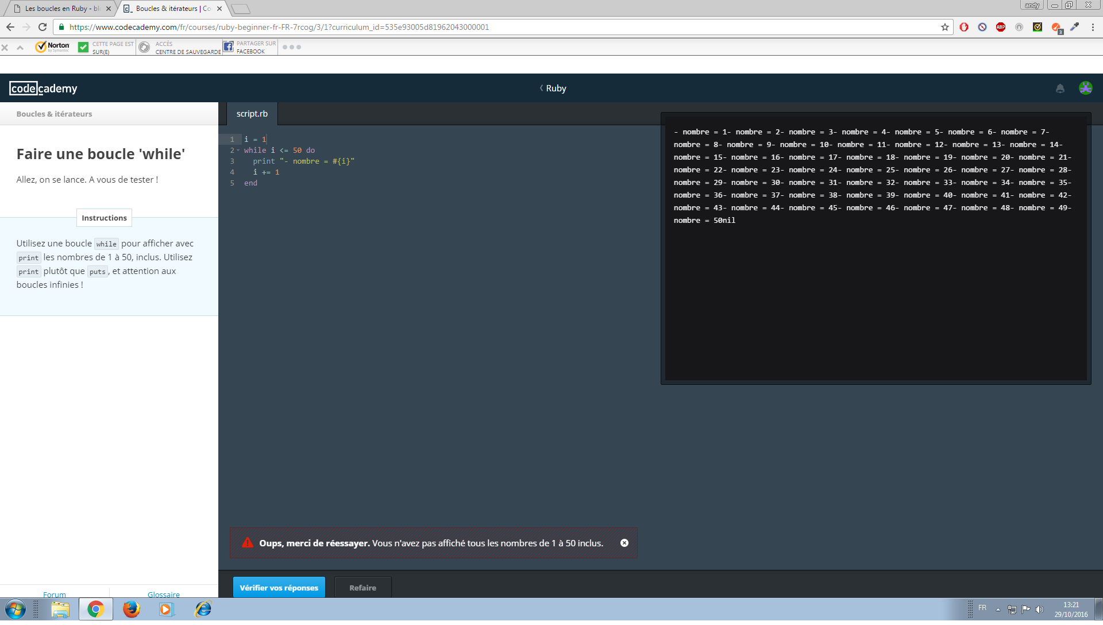The image size is (1103, 625).
Task: Select the script.rb tab
Action: [252, 113]
